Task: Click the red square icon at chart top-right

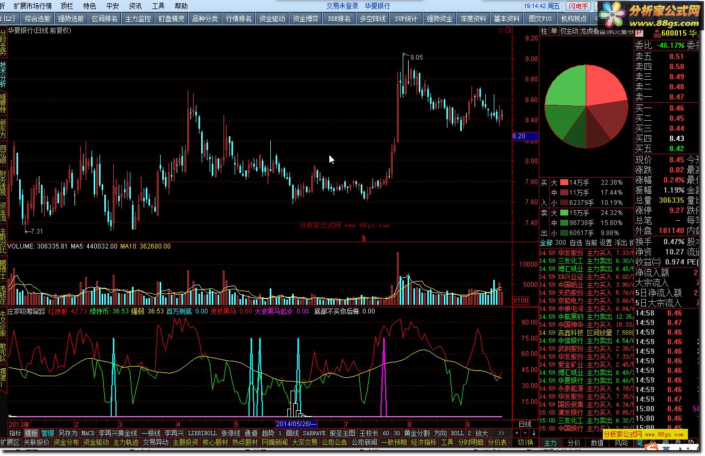Action: click(x=507, y=30)
